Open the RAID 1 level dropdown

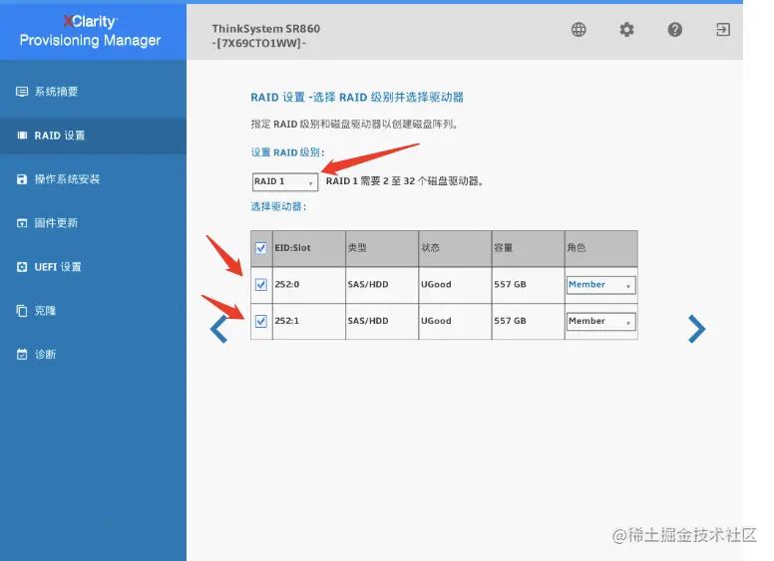[x=285, y=182]
